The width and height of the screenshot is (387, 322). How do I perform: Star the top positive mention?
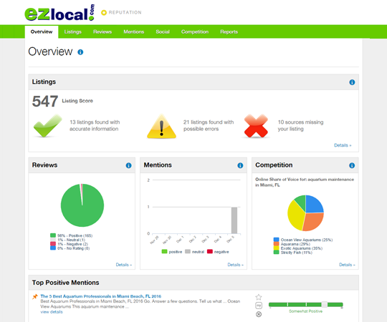[x=259, y=297]
